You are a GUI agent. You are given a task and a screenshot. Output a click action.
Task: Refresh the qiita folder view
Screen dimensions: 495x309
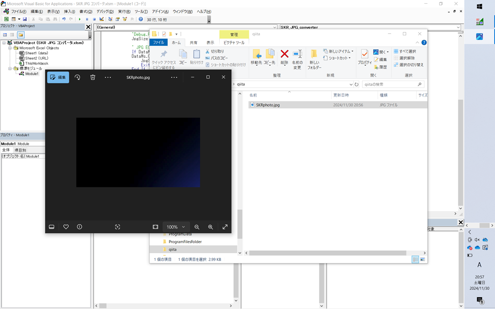(357, 84)
